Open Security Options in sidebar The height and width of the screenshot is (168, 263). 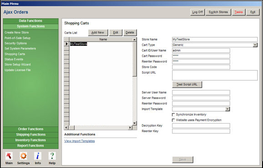pyautogui.click(x=15, y=43)
